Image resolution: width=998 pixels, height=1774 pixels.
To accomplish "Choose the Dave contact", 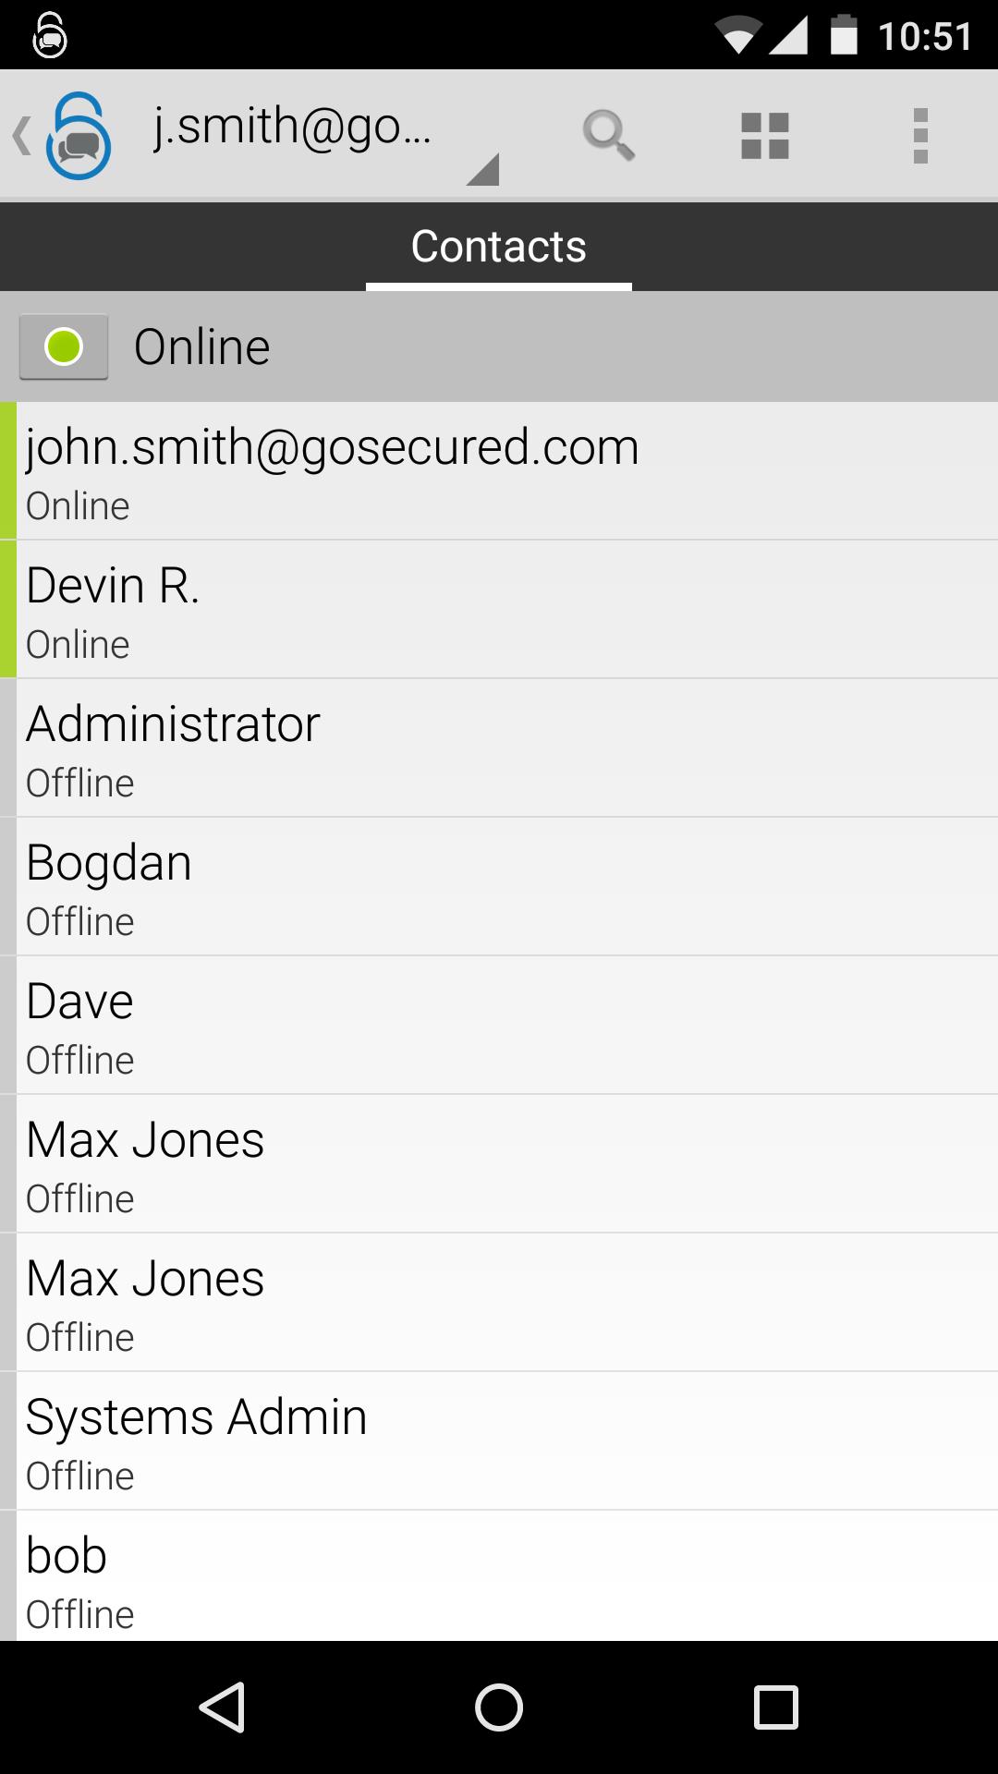I will [x=499, y=1025].
